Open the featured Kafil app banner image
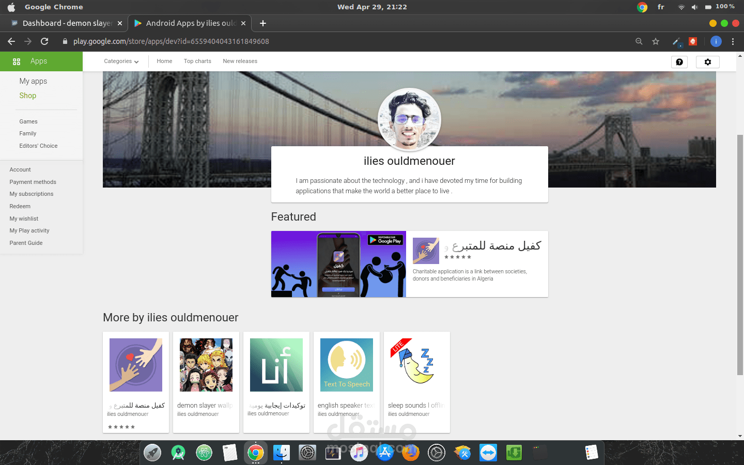 [x=338, y=264]
